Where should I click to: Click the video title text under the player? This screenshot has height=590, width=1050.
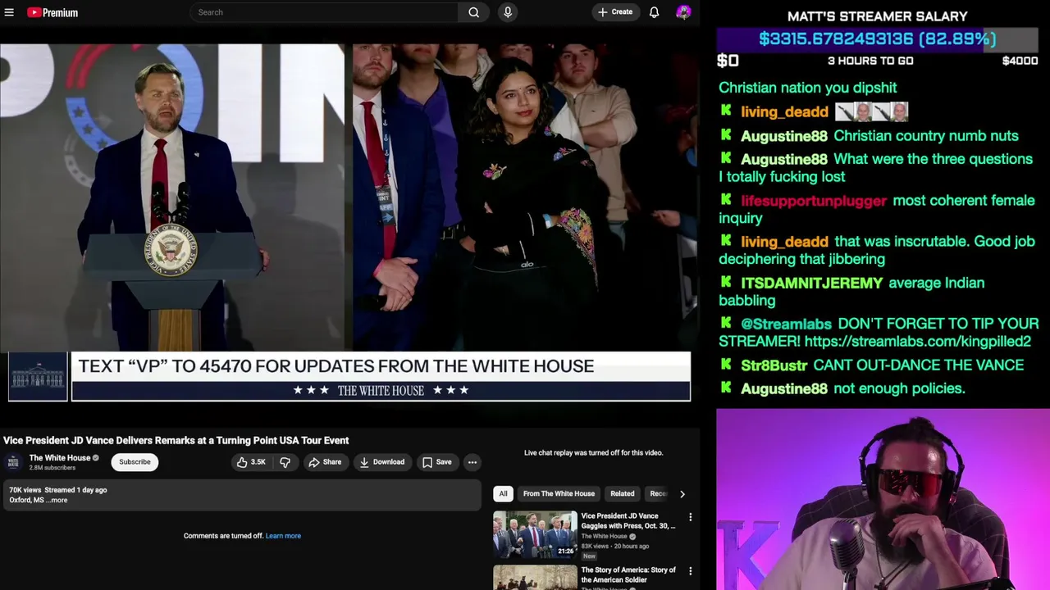[x=176, y=440]
